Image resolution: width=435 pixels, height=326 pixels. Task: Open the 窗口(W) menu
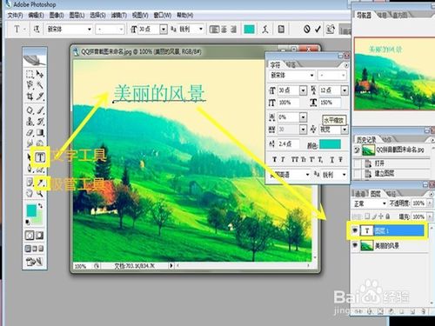(x=162, y=15)
